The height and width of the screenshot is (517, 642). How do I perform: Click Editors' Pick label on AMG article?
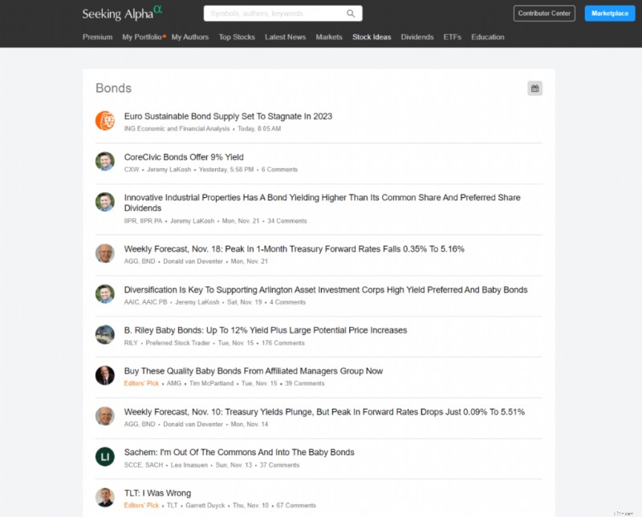tap(141, 384)
